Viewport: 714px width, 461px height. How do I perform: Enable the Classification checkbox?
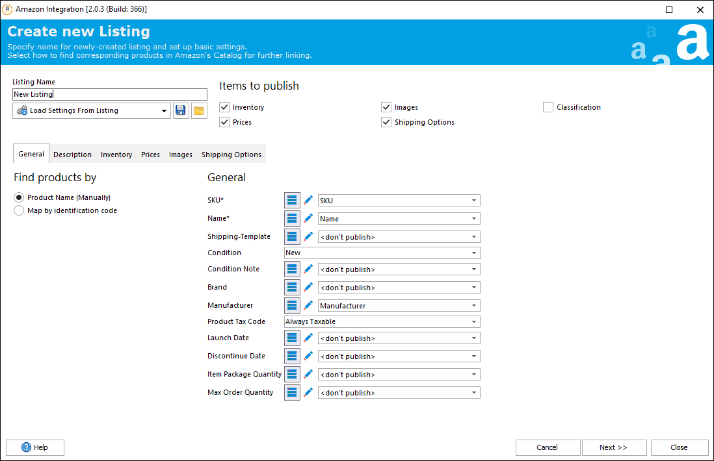[548, 107]
